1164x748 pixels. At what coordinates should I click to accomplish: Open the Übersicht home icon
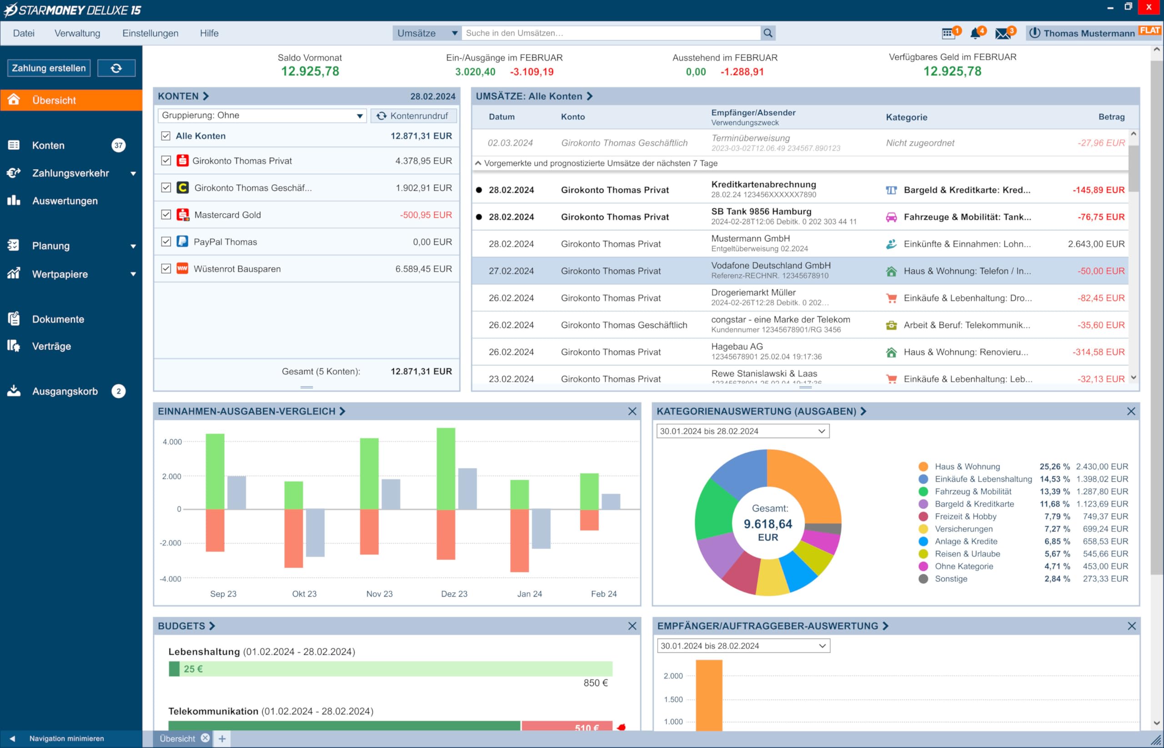(14, 100)
